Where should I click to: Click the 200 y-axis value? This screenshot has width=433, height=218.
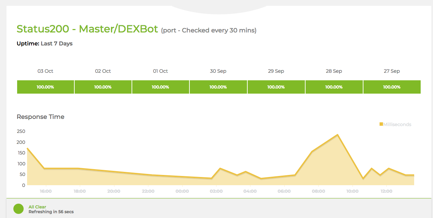(x=21, y=142)
